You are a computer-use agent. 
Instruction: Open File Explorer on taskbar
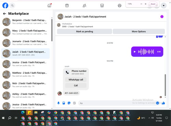click(x=36, y=112)
